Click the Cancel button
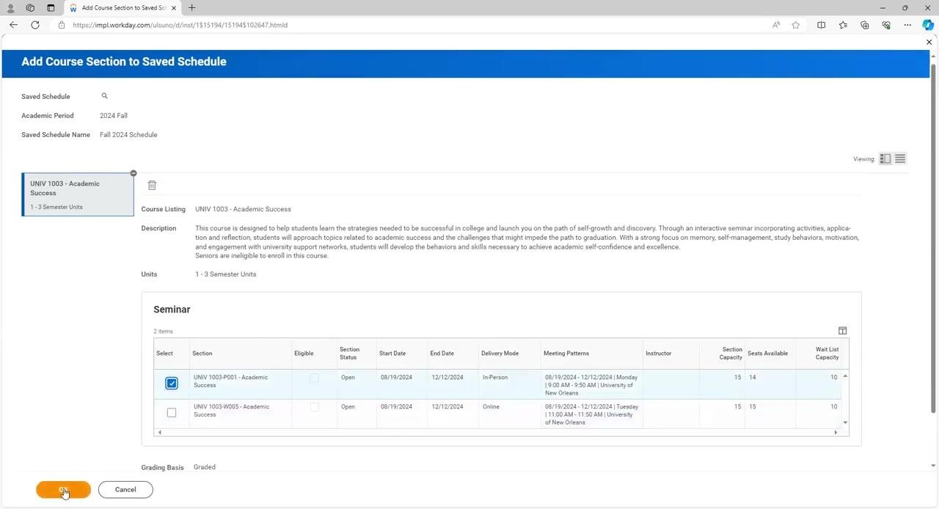Screen dimensions: 939x509 125,489
